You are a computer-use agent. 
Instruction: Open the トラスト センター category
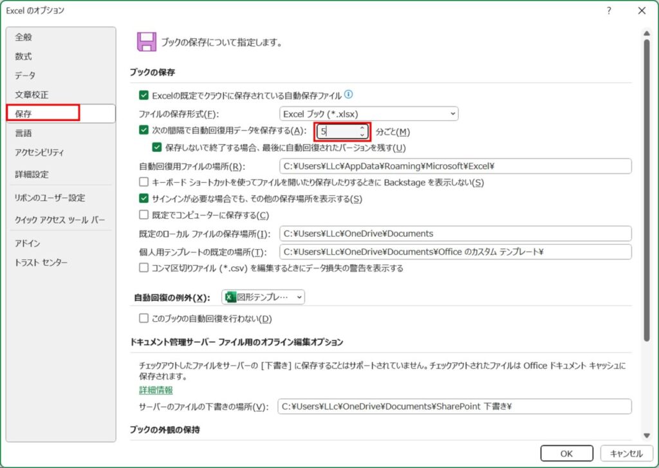(41, 263)
